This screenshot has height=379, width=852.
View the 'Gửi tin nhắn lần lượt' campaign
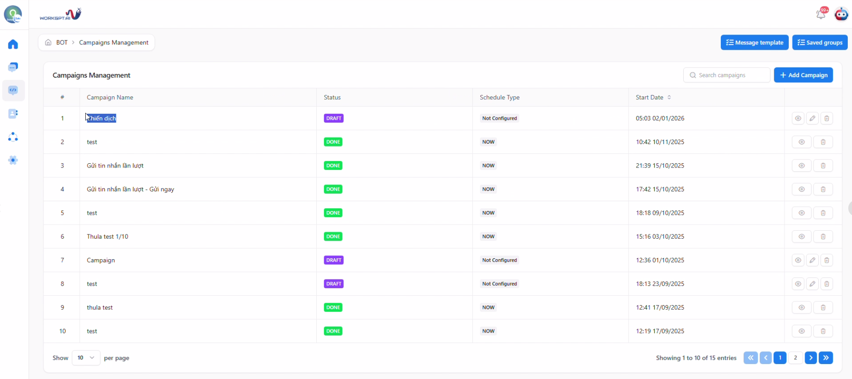coord(801,166)
